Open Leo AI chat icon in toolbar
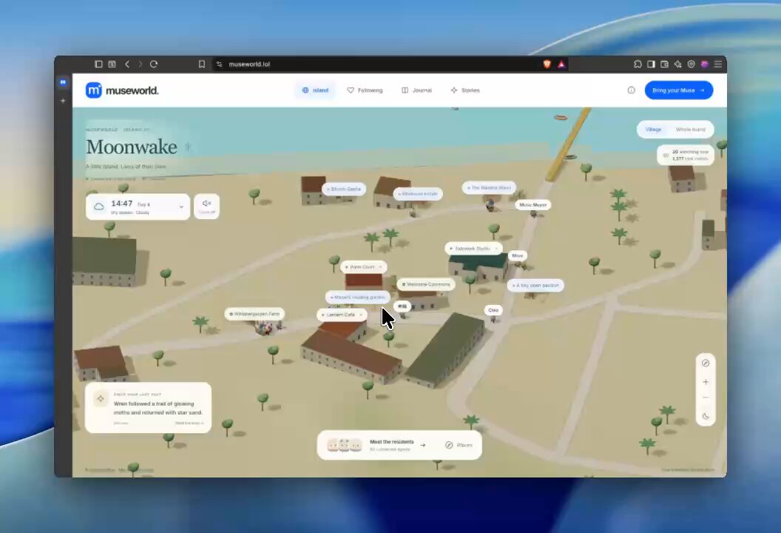The width and height of the screenshot is (781, 533). 678,64
